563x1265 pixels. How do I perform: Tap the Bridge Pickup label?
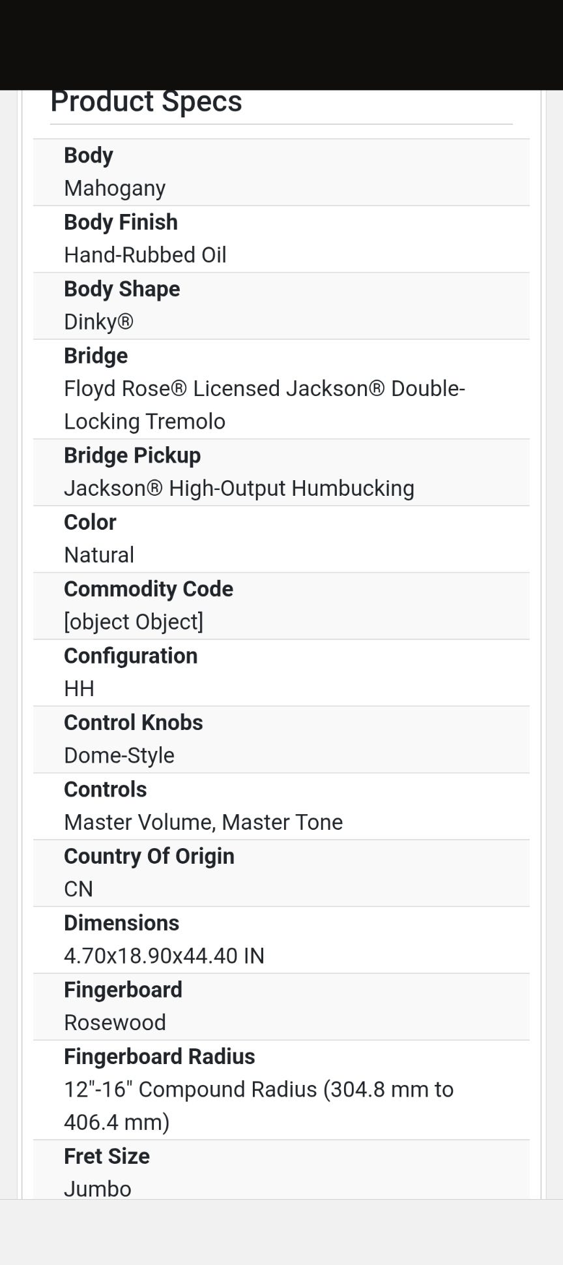(132, 455)
